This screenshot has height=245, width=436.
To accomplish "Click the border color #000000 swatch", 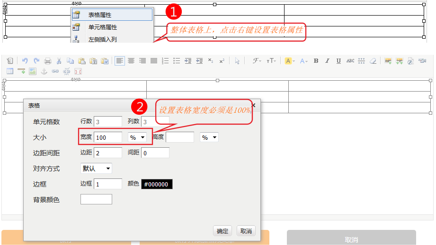I will coord(157,184).
